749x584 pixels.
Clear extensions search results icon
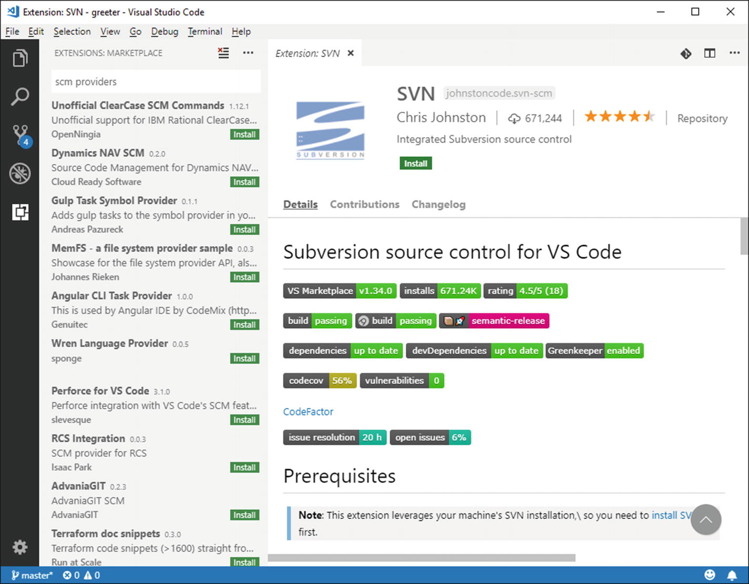tap(223, 53)
